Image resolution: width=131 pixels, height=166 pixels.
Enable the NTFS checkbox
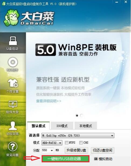[67, 142]
